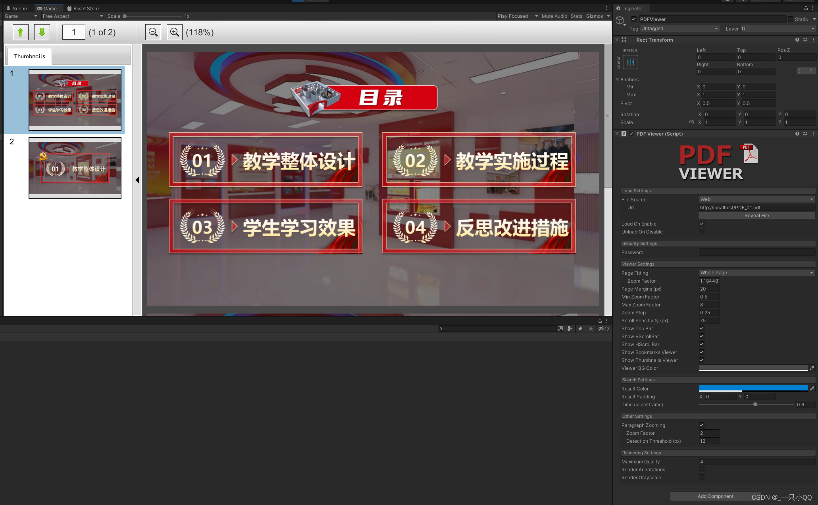The image size is (818, 505).
Task: Switch to the Scene tab
Action: point(17,8)
